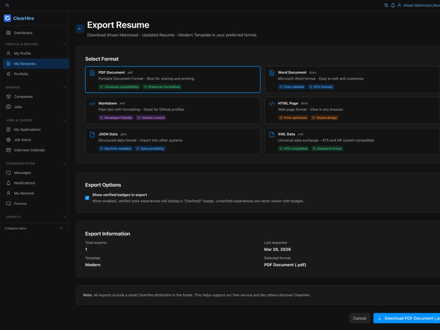
Task: Click the ATS compatible tag
Action: pyautogui.click(x=293, y=149)
